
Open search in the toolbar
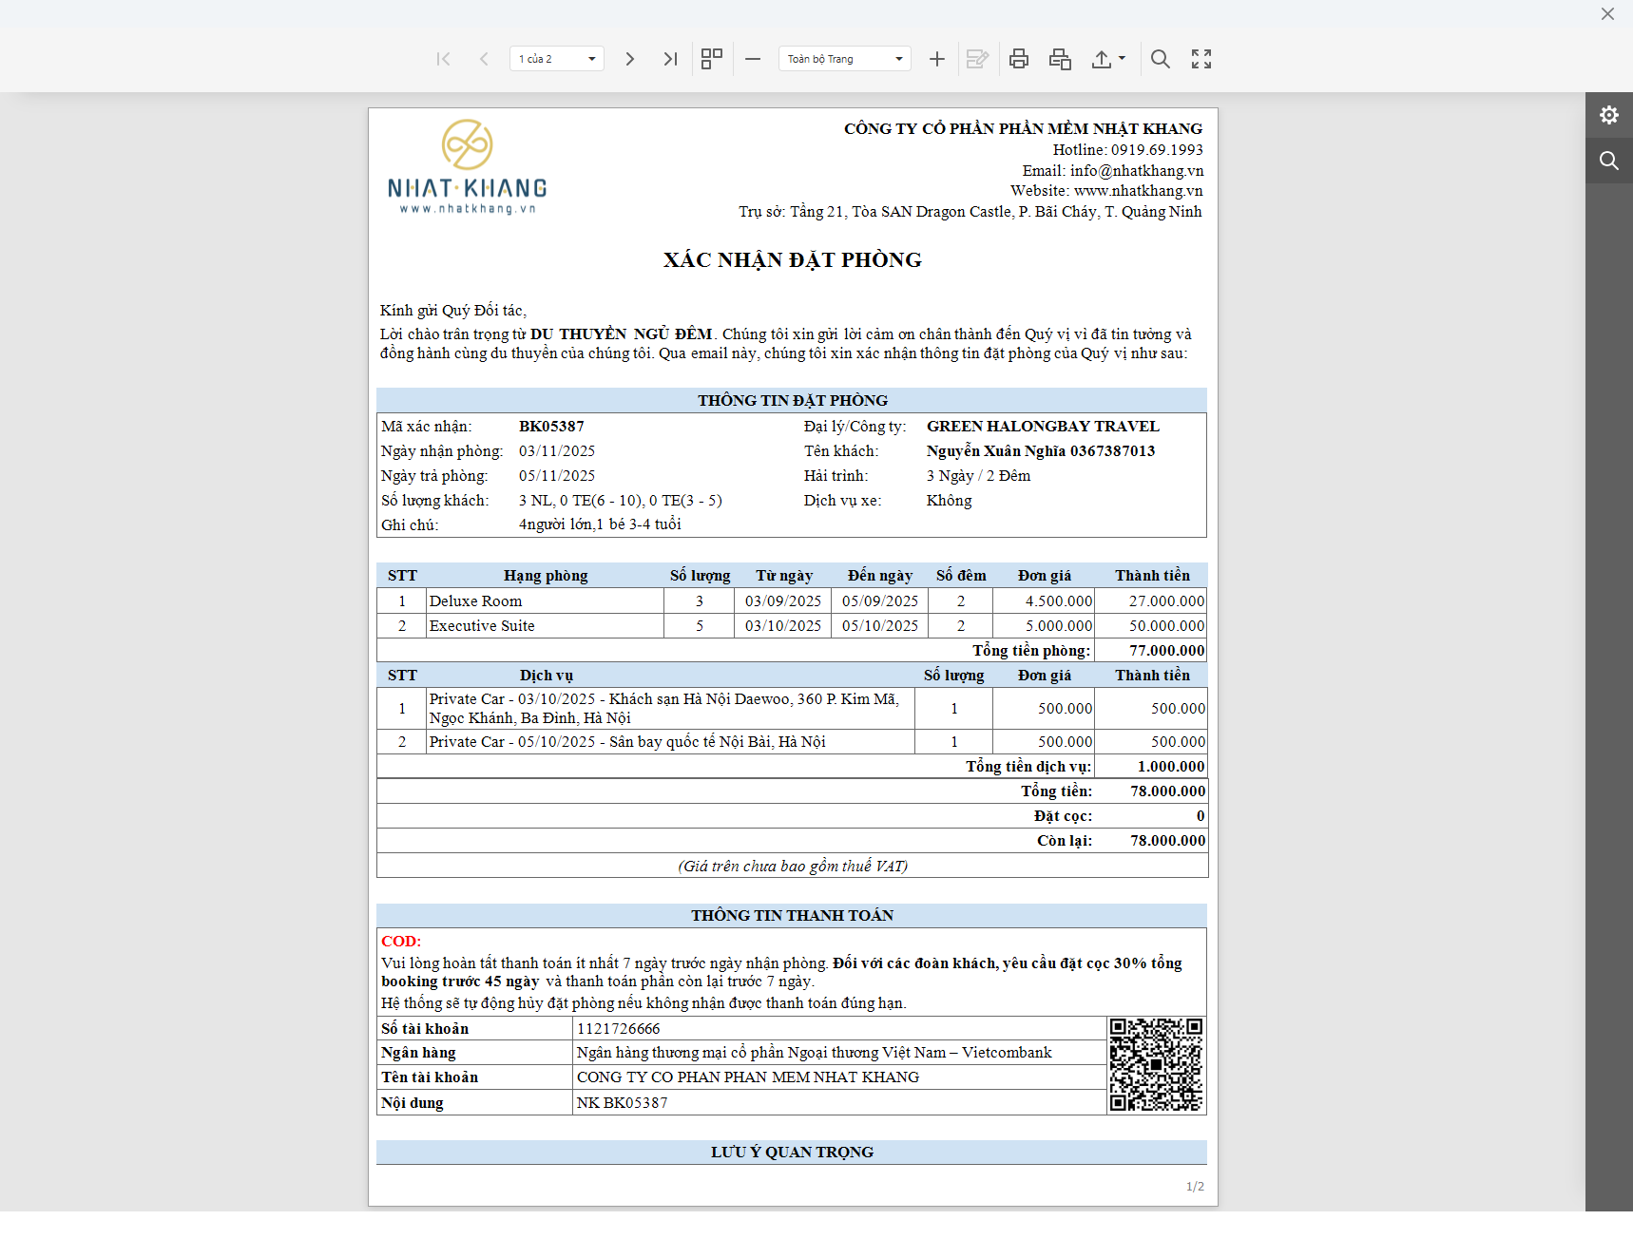point(1160,59)
